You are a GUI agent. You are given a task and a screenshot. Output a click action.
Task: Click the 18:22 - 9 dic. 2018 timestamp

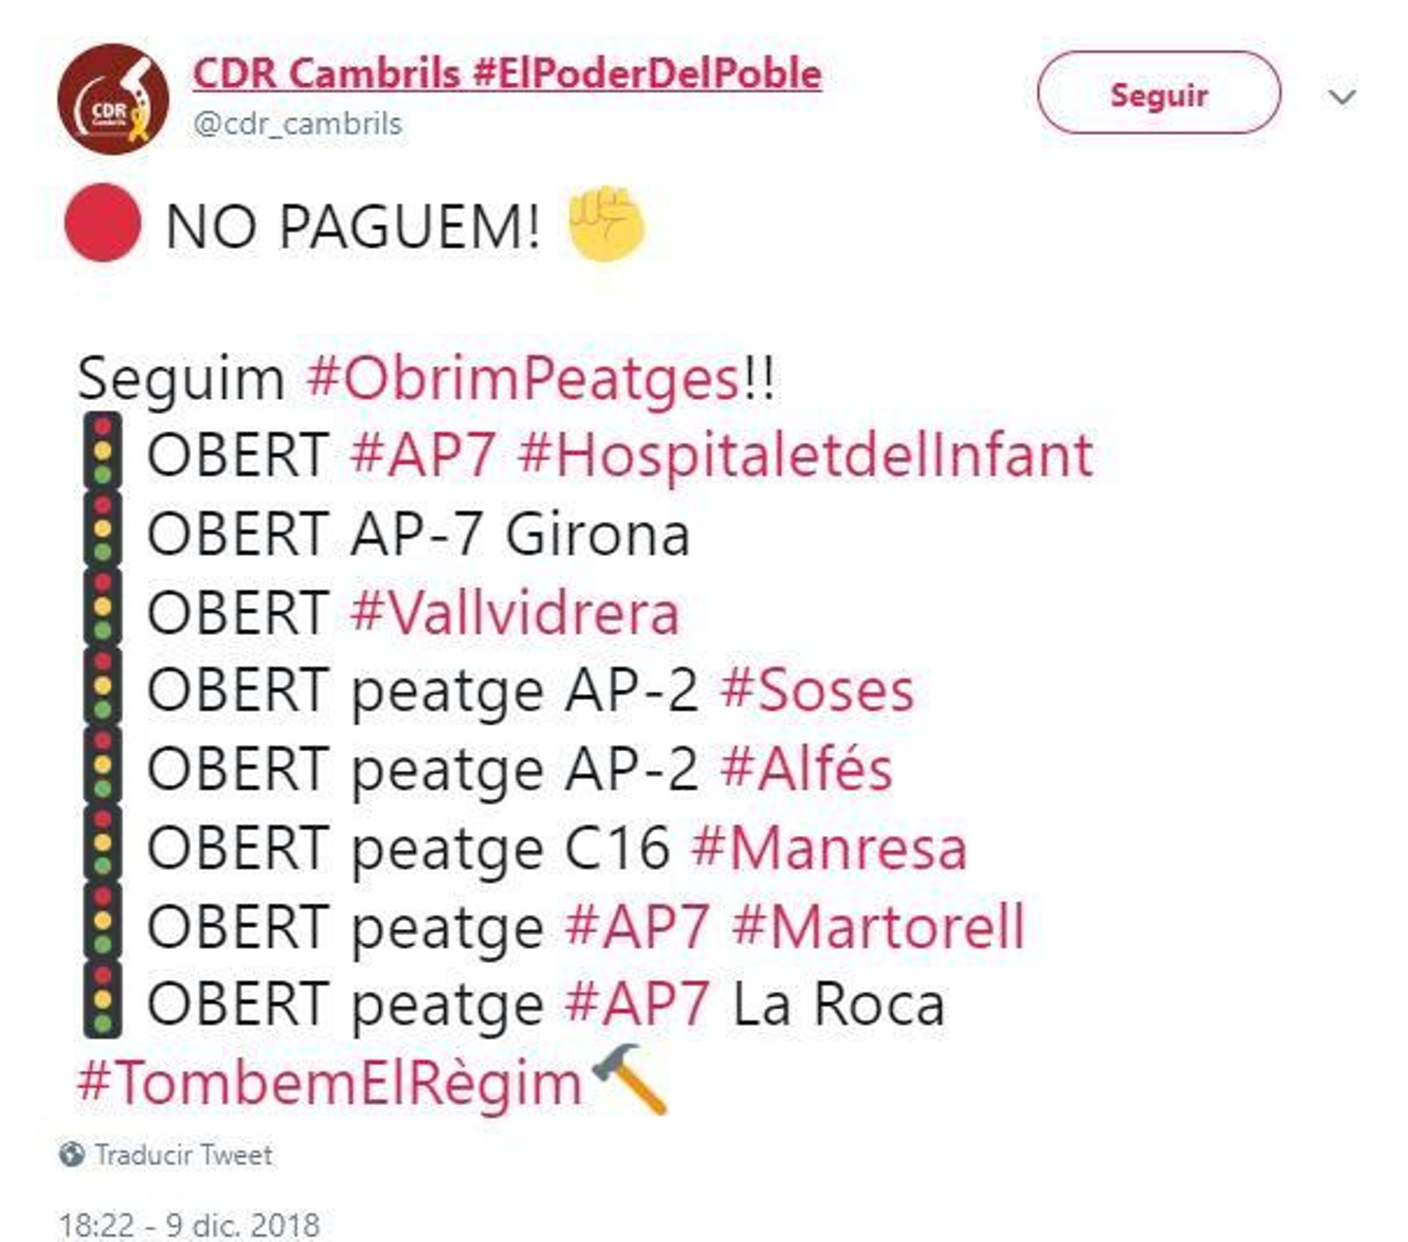189,1224
